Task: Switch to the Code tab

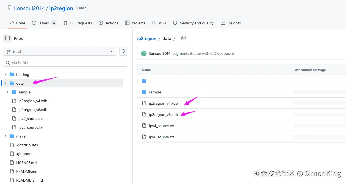Action: [17, 23]
